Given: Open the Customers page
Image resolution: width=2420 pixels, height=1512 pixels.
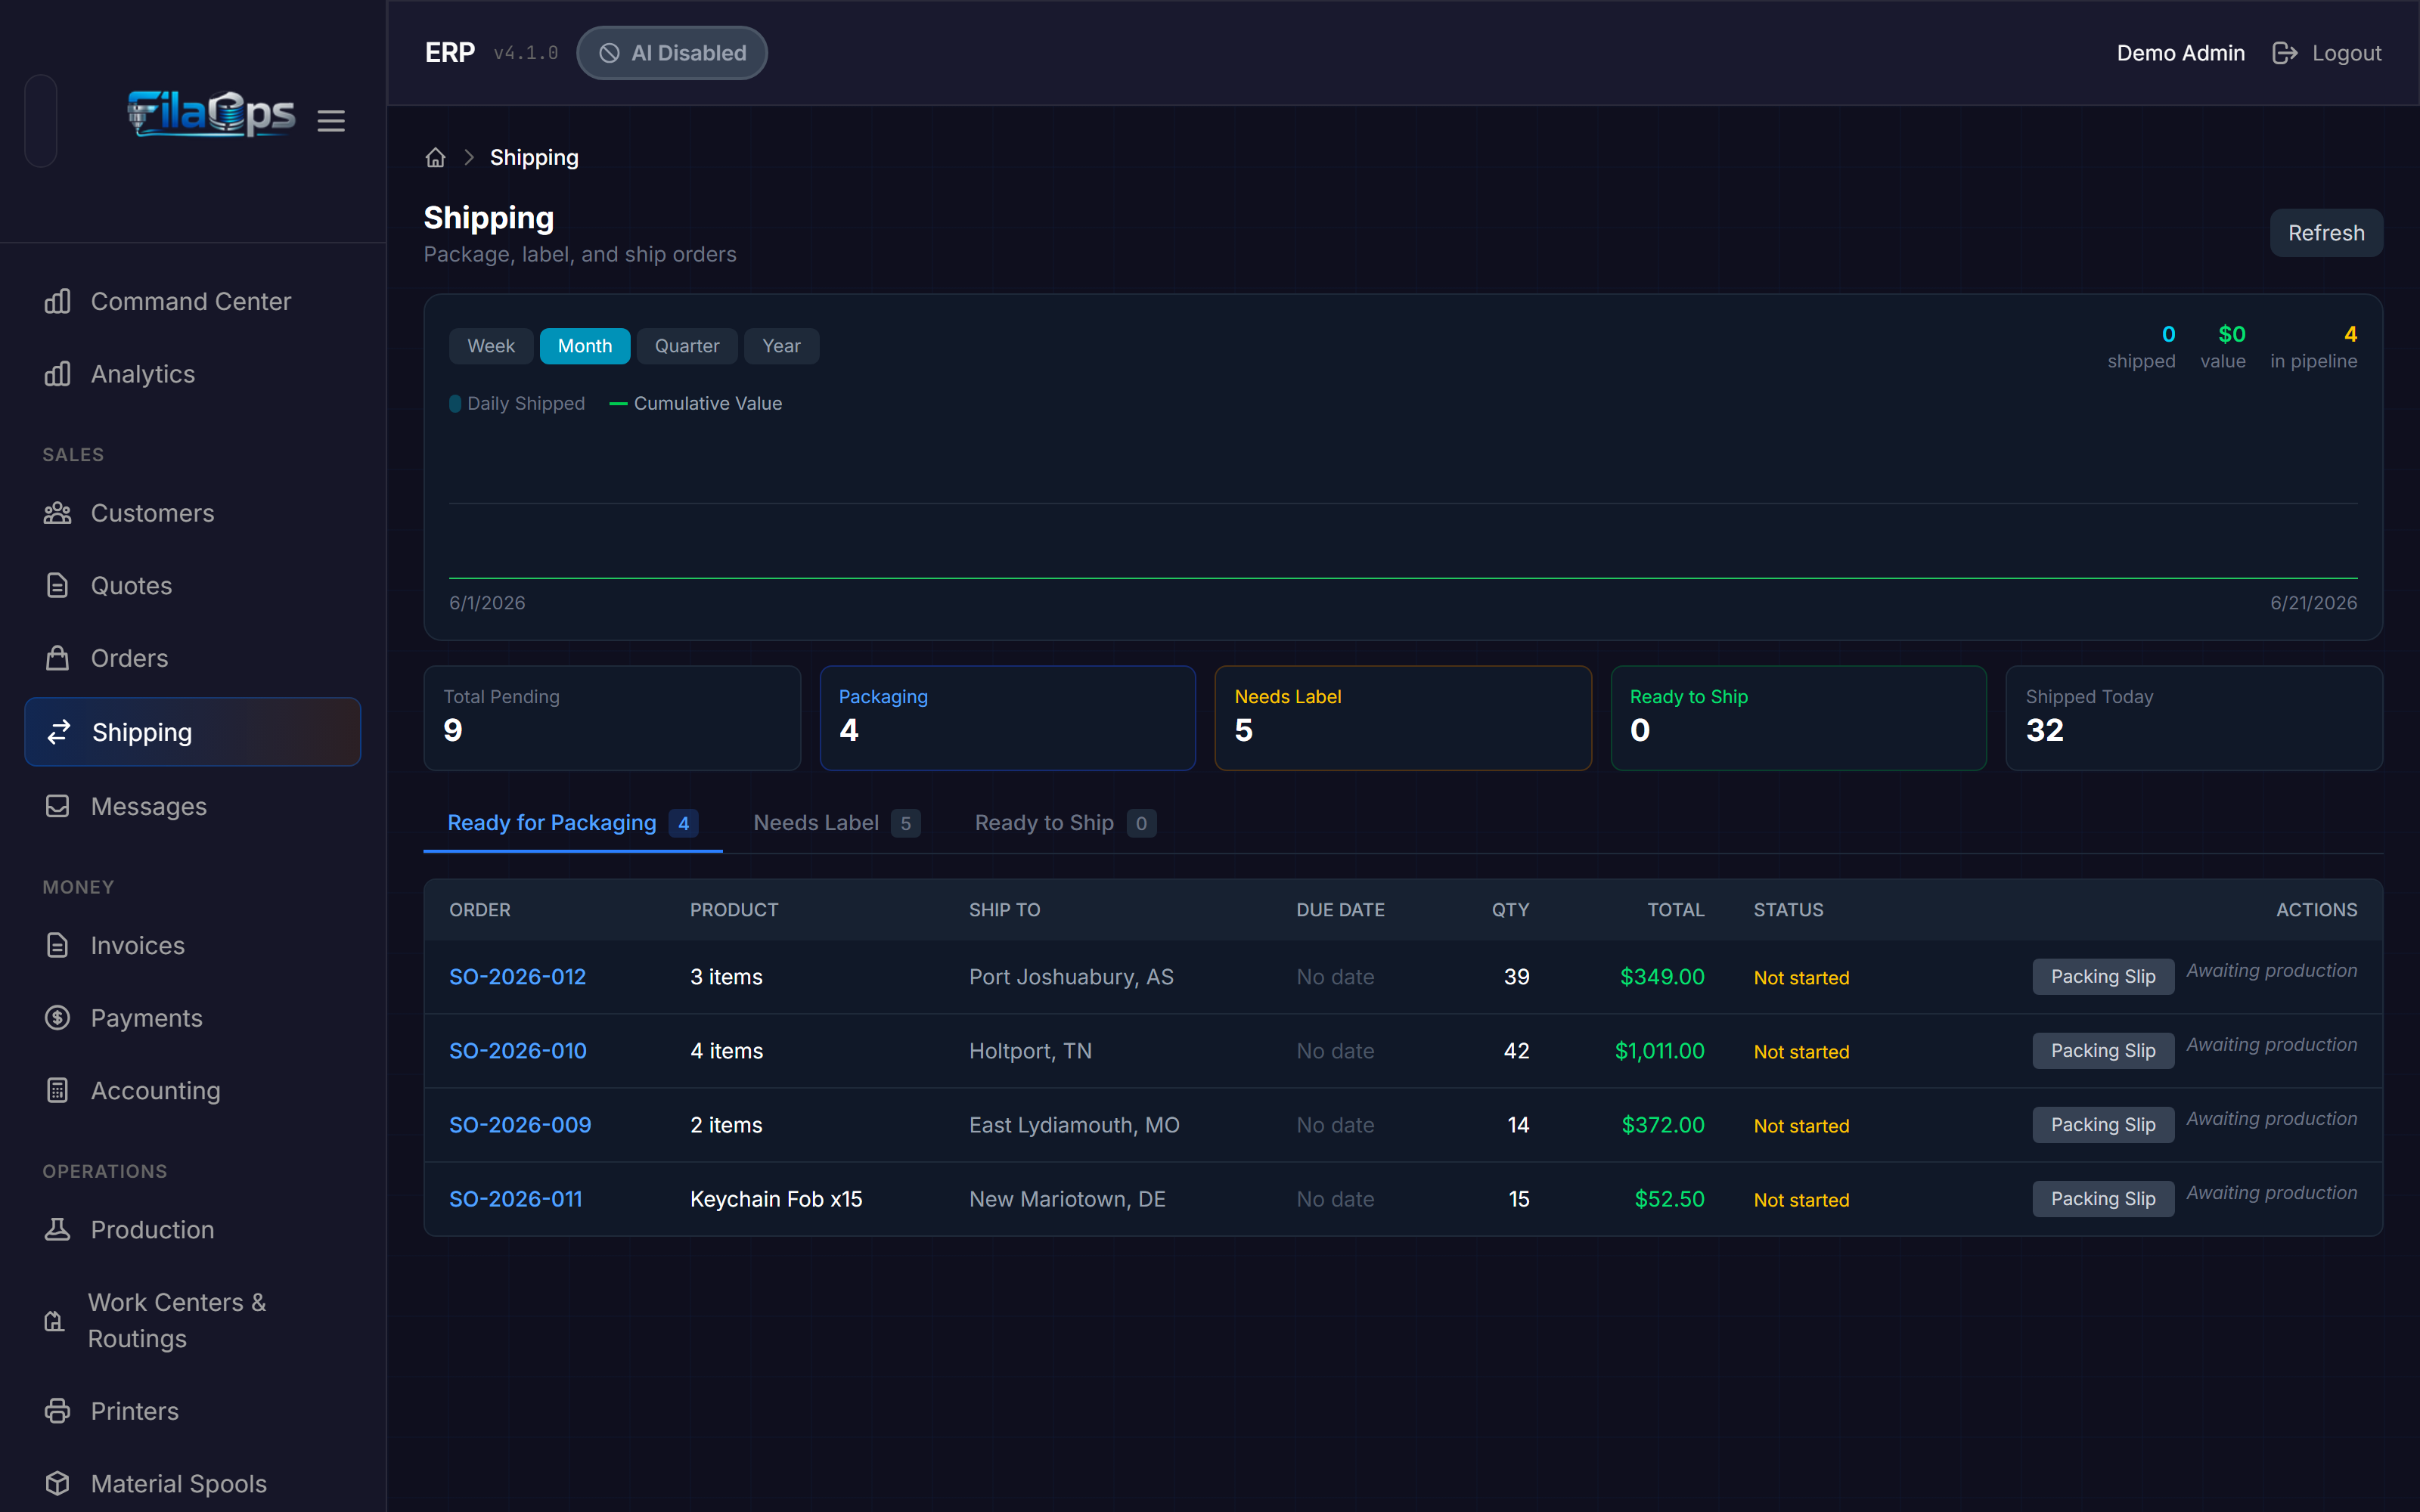Looking at the screenshot, I should click(192, 513).
